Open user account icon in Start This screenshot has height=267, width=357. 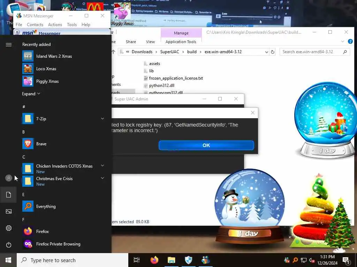(x=9, y=178)
